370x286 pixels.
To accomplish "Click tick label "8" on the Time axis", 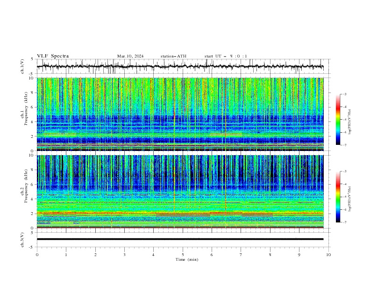I will coord(270,255).
